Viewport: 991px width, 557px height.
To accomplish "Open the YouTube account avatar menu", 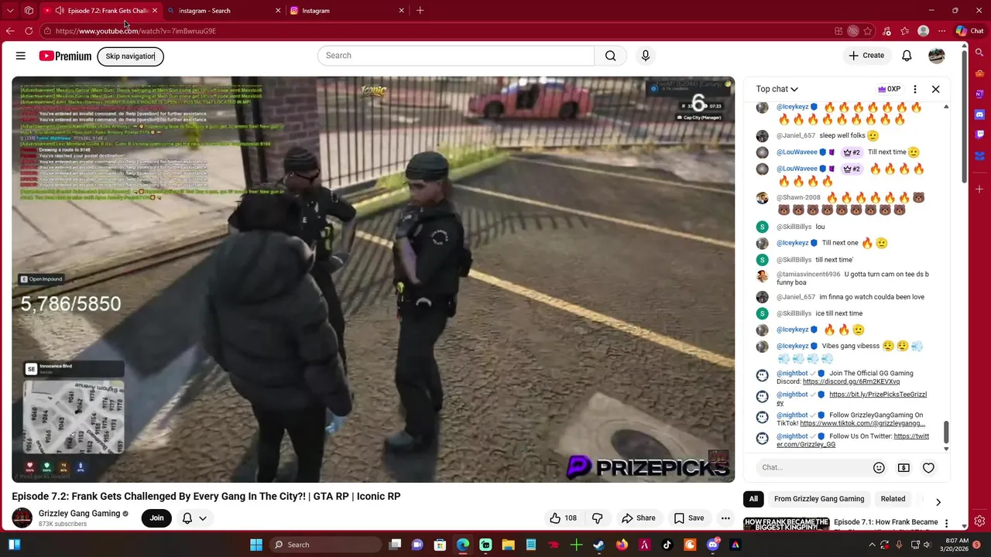I will 937,56.
